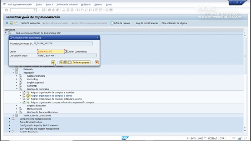Open the Información adicional menu
The height and width of the screenshot is (141, 251).
click(x=67, y=5)
